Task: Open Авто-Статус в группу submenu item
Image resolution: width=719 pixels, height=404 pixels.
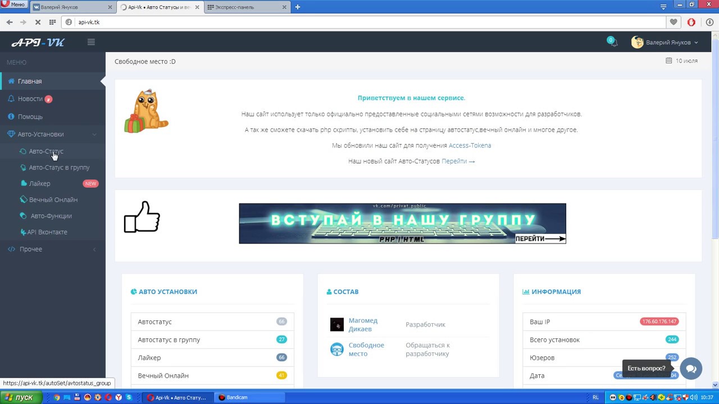Action: click(x=52, y=167)
